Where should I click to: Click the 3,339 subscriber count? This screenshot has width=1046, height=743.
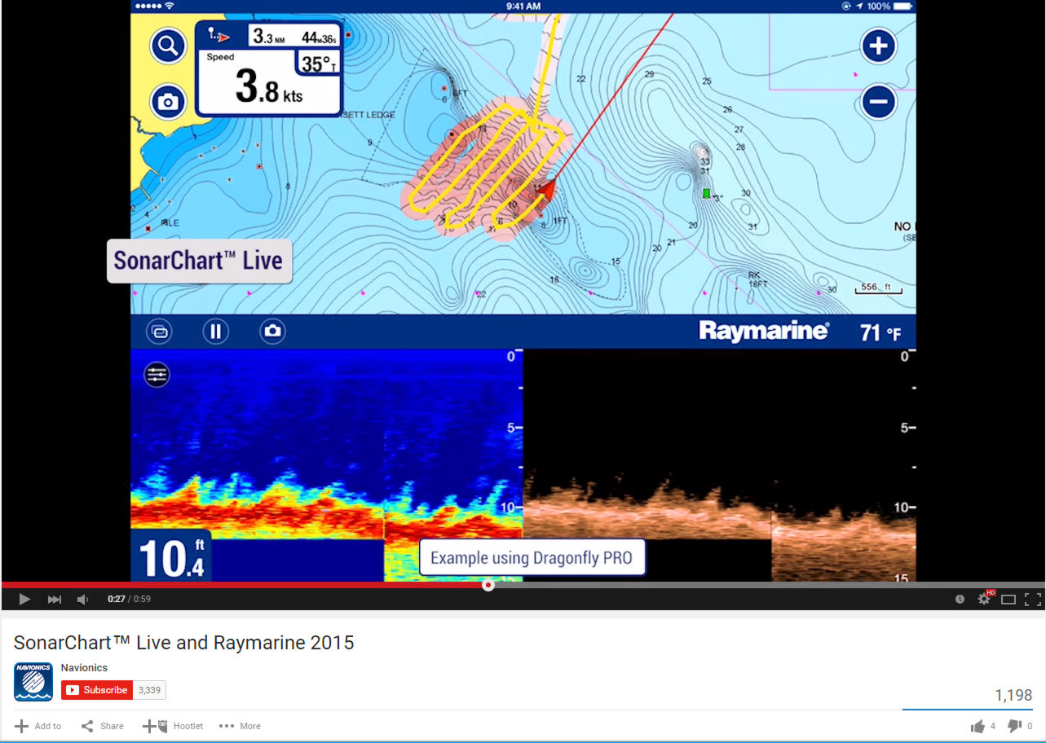(150, 690)
